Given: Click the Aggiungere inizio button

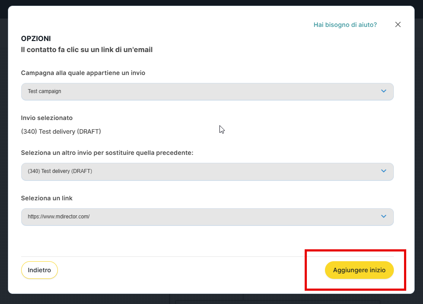Looking at the screenshot, I should tap(359, 270).
